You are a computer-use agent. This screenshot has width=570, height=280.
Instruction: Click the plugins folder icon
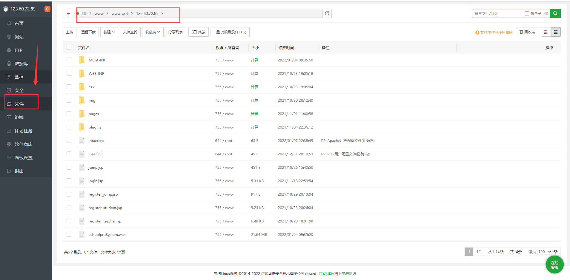point(82,127)
